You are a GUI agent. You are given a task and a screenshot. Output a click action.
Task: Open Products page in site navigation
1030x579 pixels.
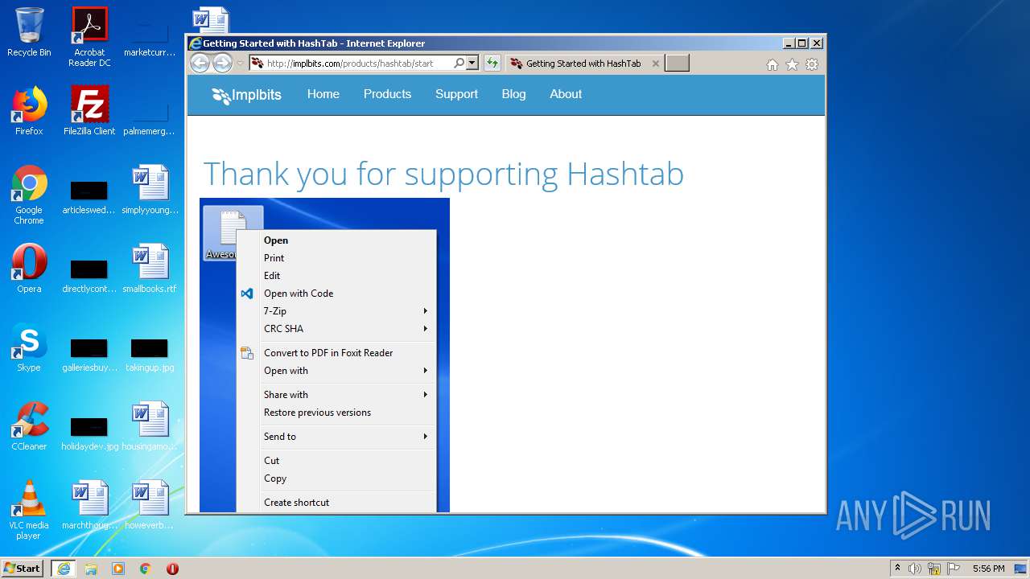[387, 94]
